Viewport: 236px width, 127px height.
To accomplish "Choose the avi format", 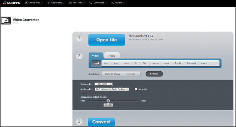I will pos(106,63).
